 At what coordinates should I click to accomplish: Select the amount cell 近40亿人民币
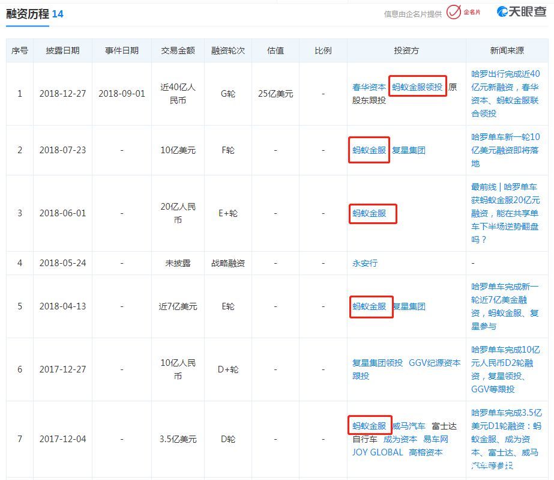[178, 94]
